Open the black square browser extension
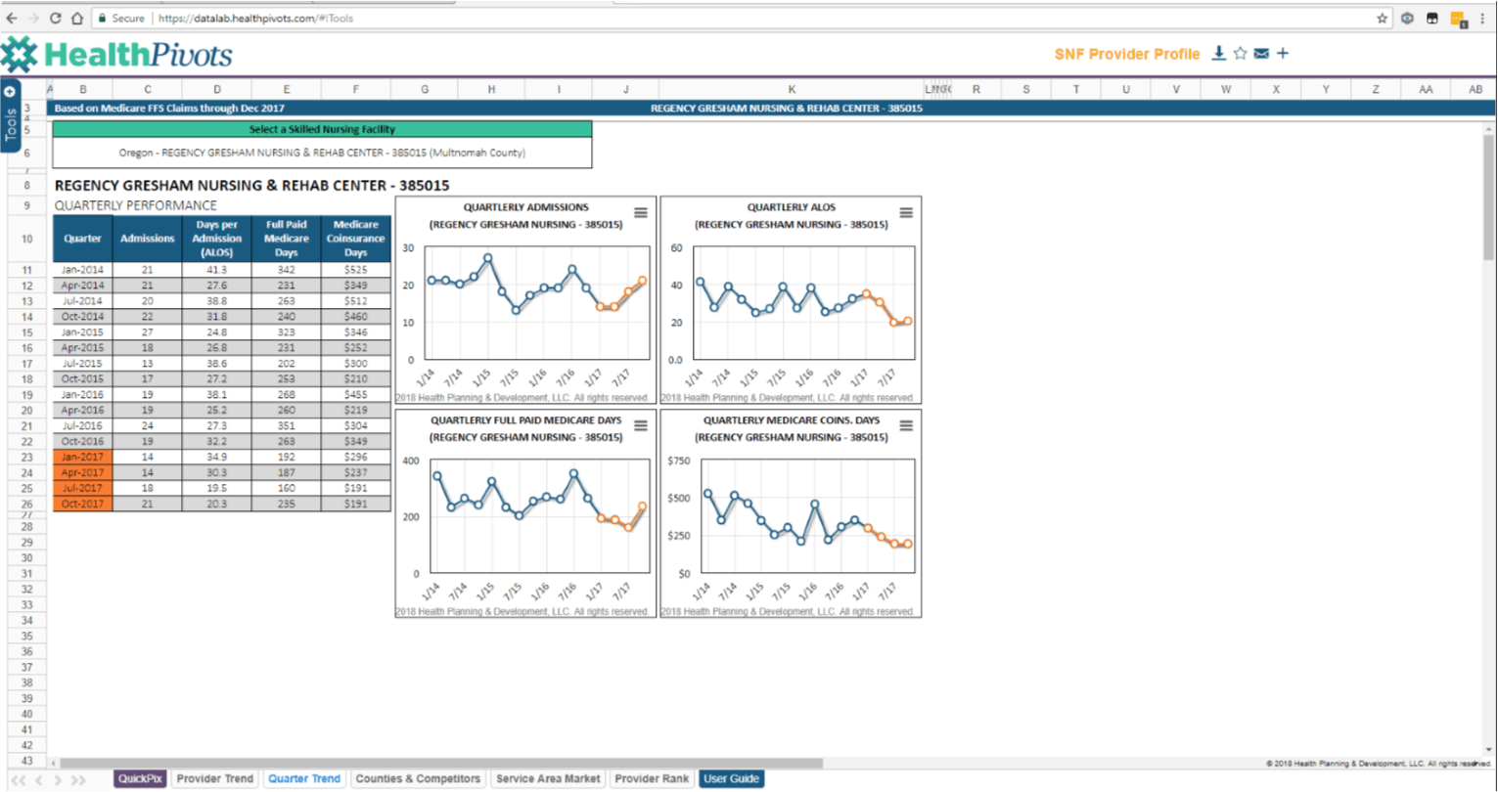This screenshot has width=1498, height=792. coord(1432,18)
